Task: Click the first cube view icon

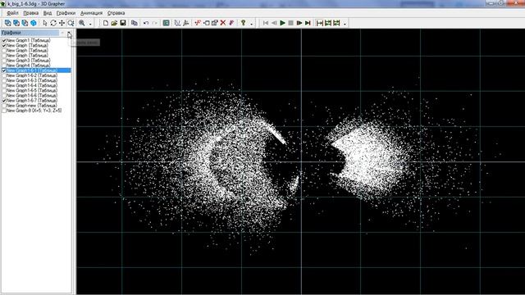Action: pyautogui.click(x=7, y=23)
